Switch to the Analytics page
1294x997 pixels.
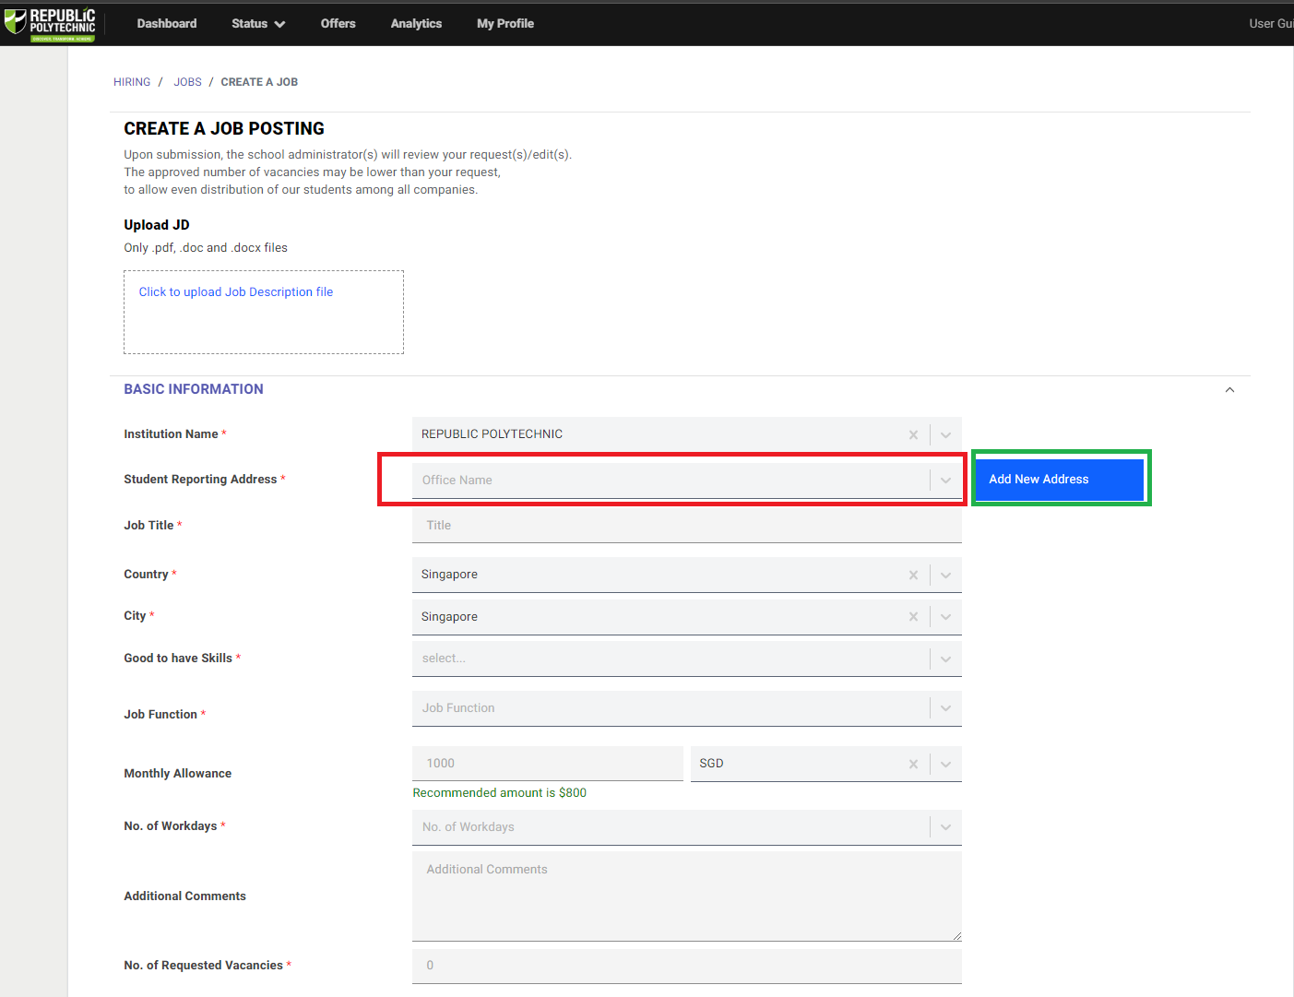point(416,24)
